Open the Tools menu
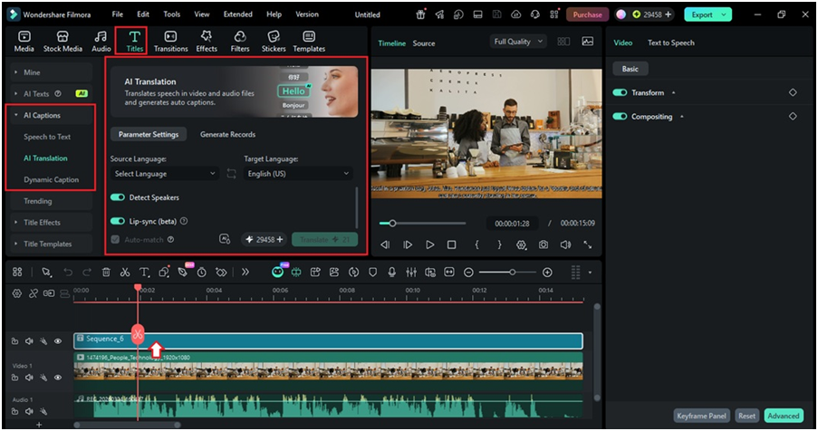 pyautogui.click(x=171, y=14)
